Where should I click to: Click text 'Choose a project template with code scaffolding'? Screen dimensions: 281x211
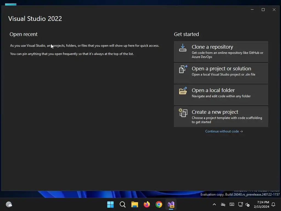pyautogui.click(x=227, y=118)
